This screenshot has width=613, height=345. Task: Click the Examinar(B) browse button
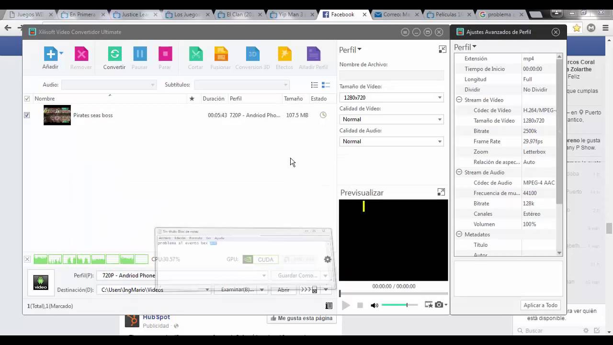point(238,289)
